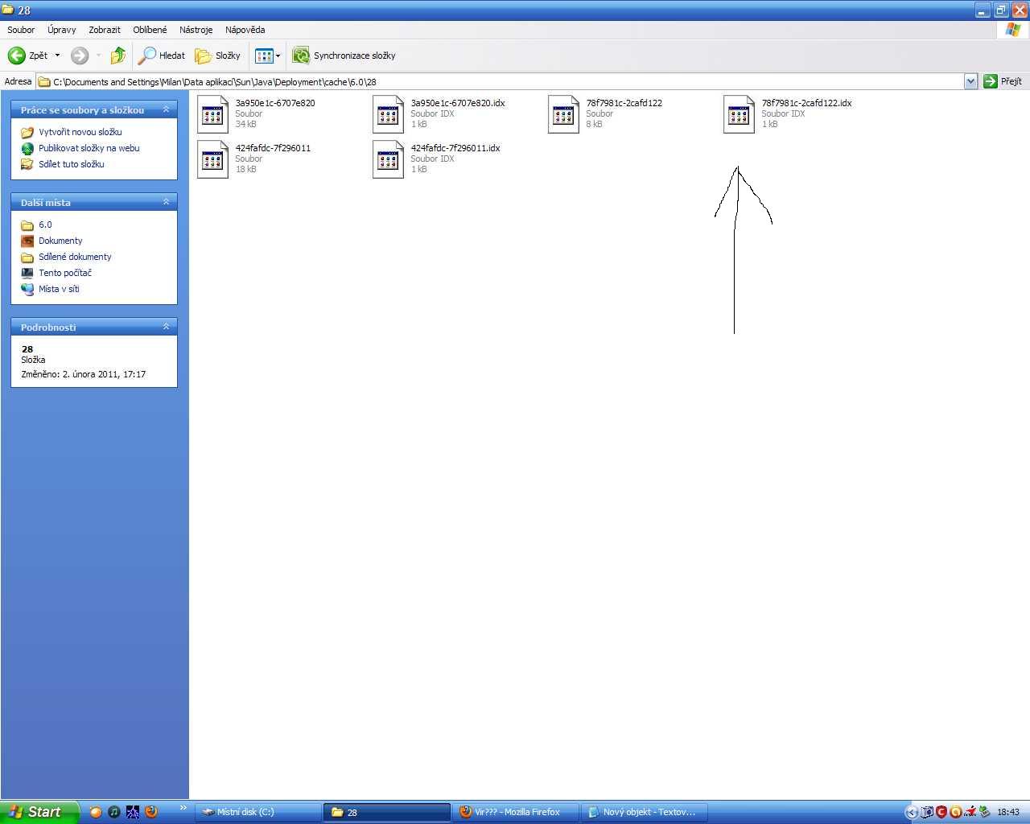Open the 6.0 parent folder link
Screen dimensions: 1030x824
tap(45, 225)
